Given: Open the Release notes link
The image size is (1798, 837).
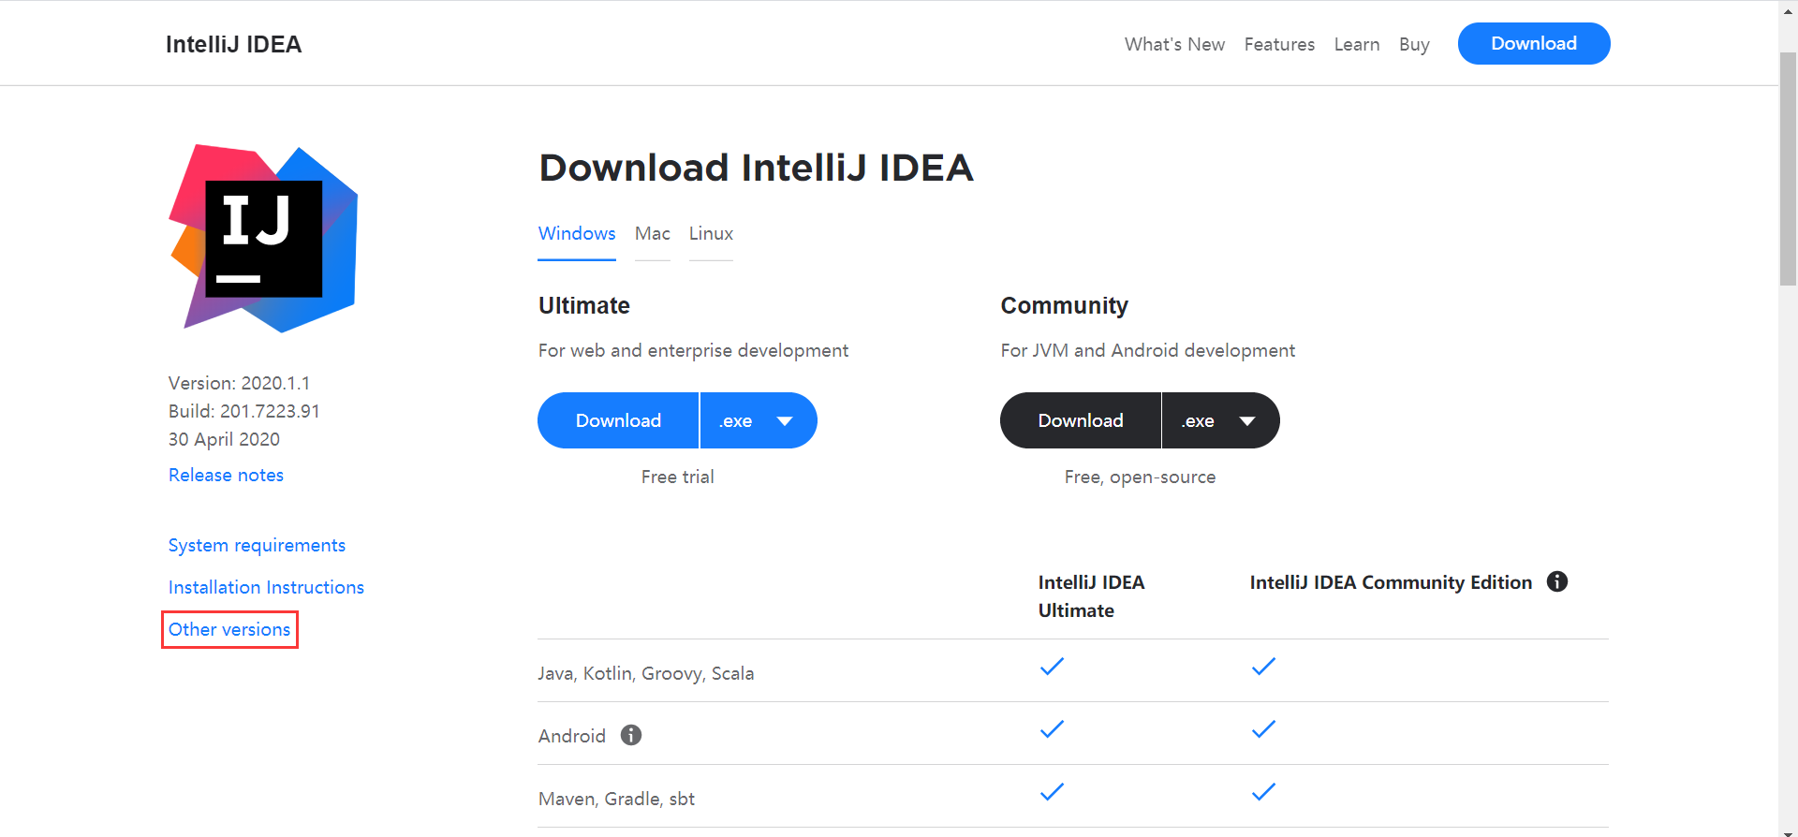Looking at the screenshot, I should click(226, 475).
